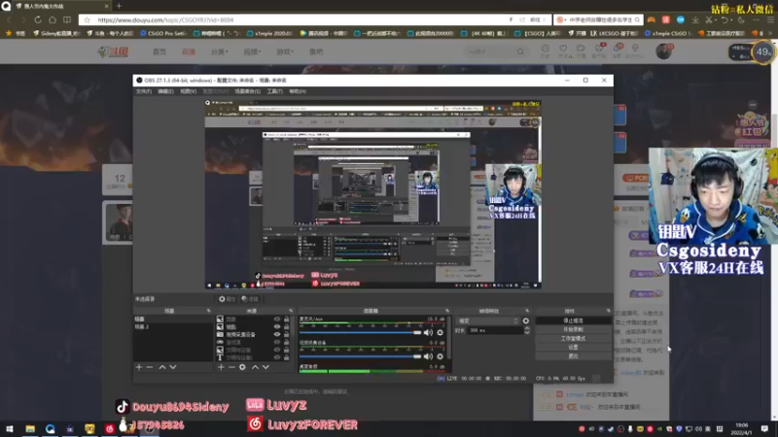Click transition duration stepper arrows
The width and height of the screenshot is (778, 437).
point(527,330)
